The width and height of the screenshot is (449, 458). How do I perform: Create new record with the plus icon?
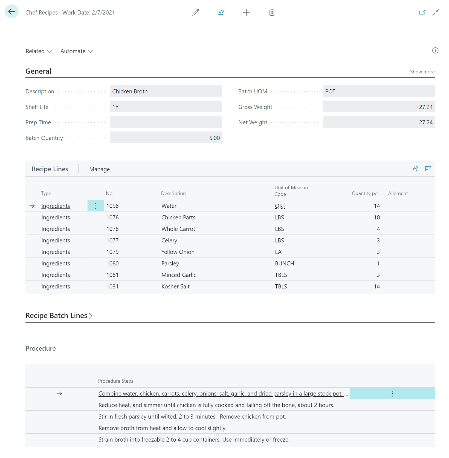[246, 12]
